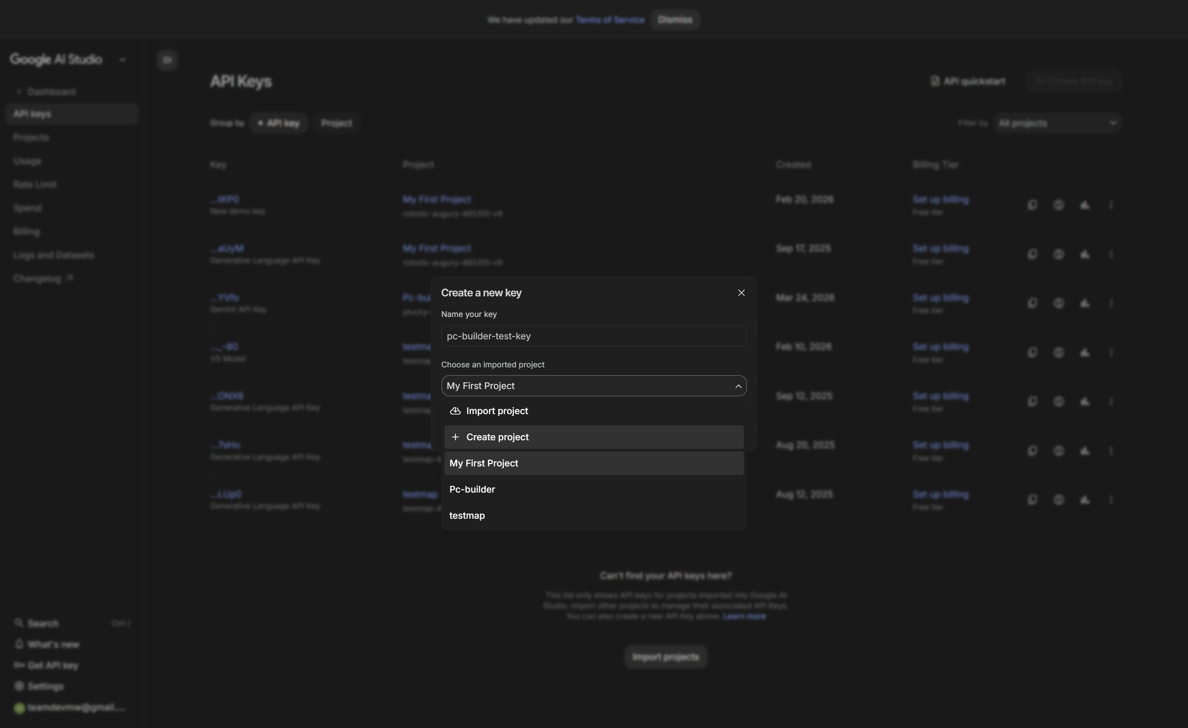Viewport: 1188px width, 728px height.
Task: Select testmap from the project list
Action: click(x=594, y=515)
